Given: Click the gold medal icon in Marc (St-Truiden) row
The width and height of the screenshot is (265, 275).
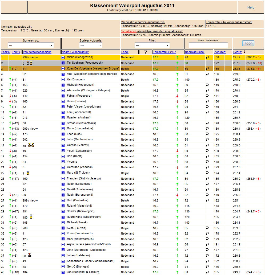Looking at the screenshot, I should click(x=28, y=173).
